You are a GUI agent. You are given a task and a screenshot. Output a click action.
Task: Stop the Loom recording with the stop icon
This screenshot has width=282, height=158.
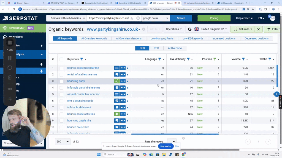click(x=10, y=42)
